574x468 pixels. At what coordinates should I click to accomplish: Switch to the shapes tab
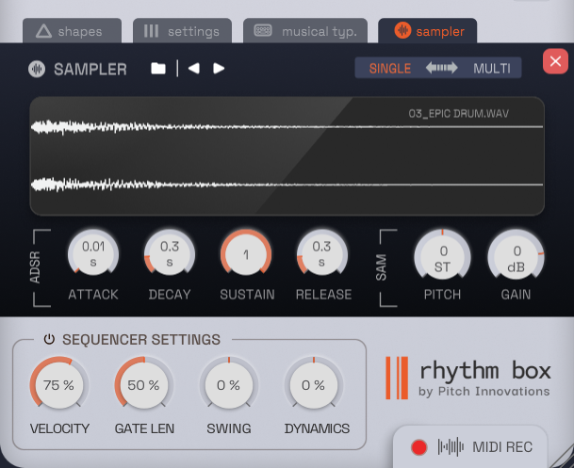tap(73, 31)
